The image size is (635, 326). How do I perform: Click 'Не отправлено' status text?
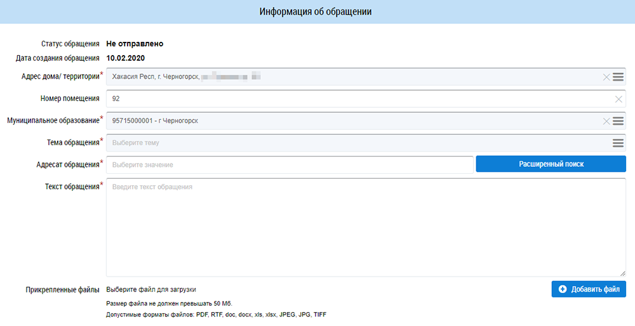pos(135,44)
